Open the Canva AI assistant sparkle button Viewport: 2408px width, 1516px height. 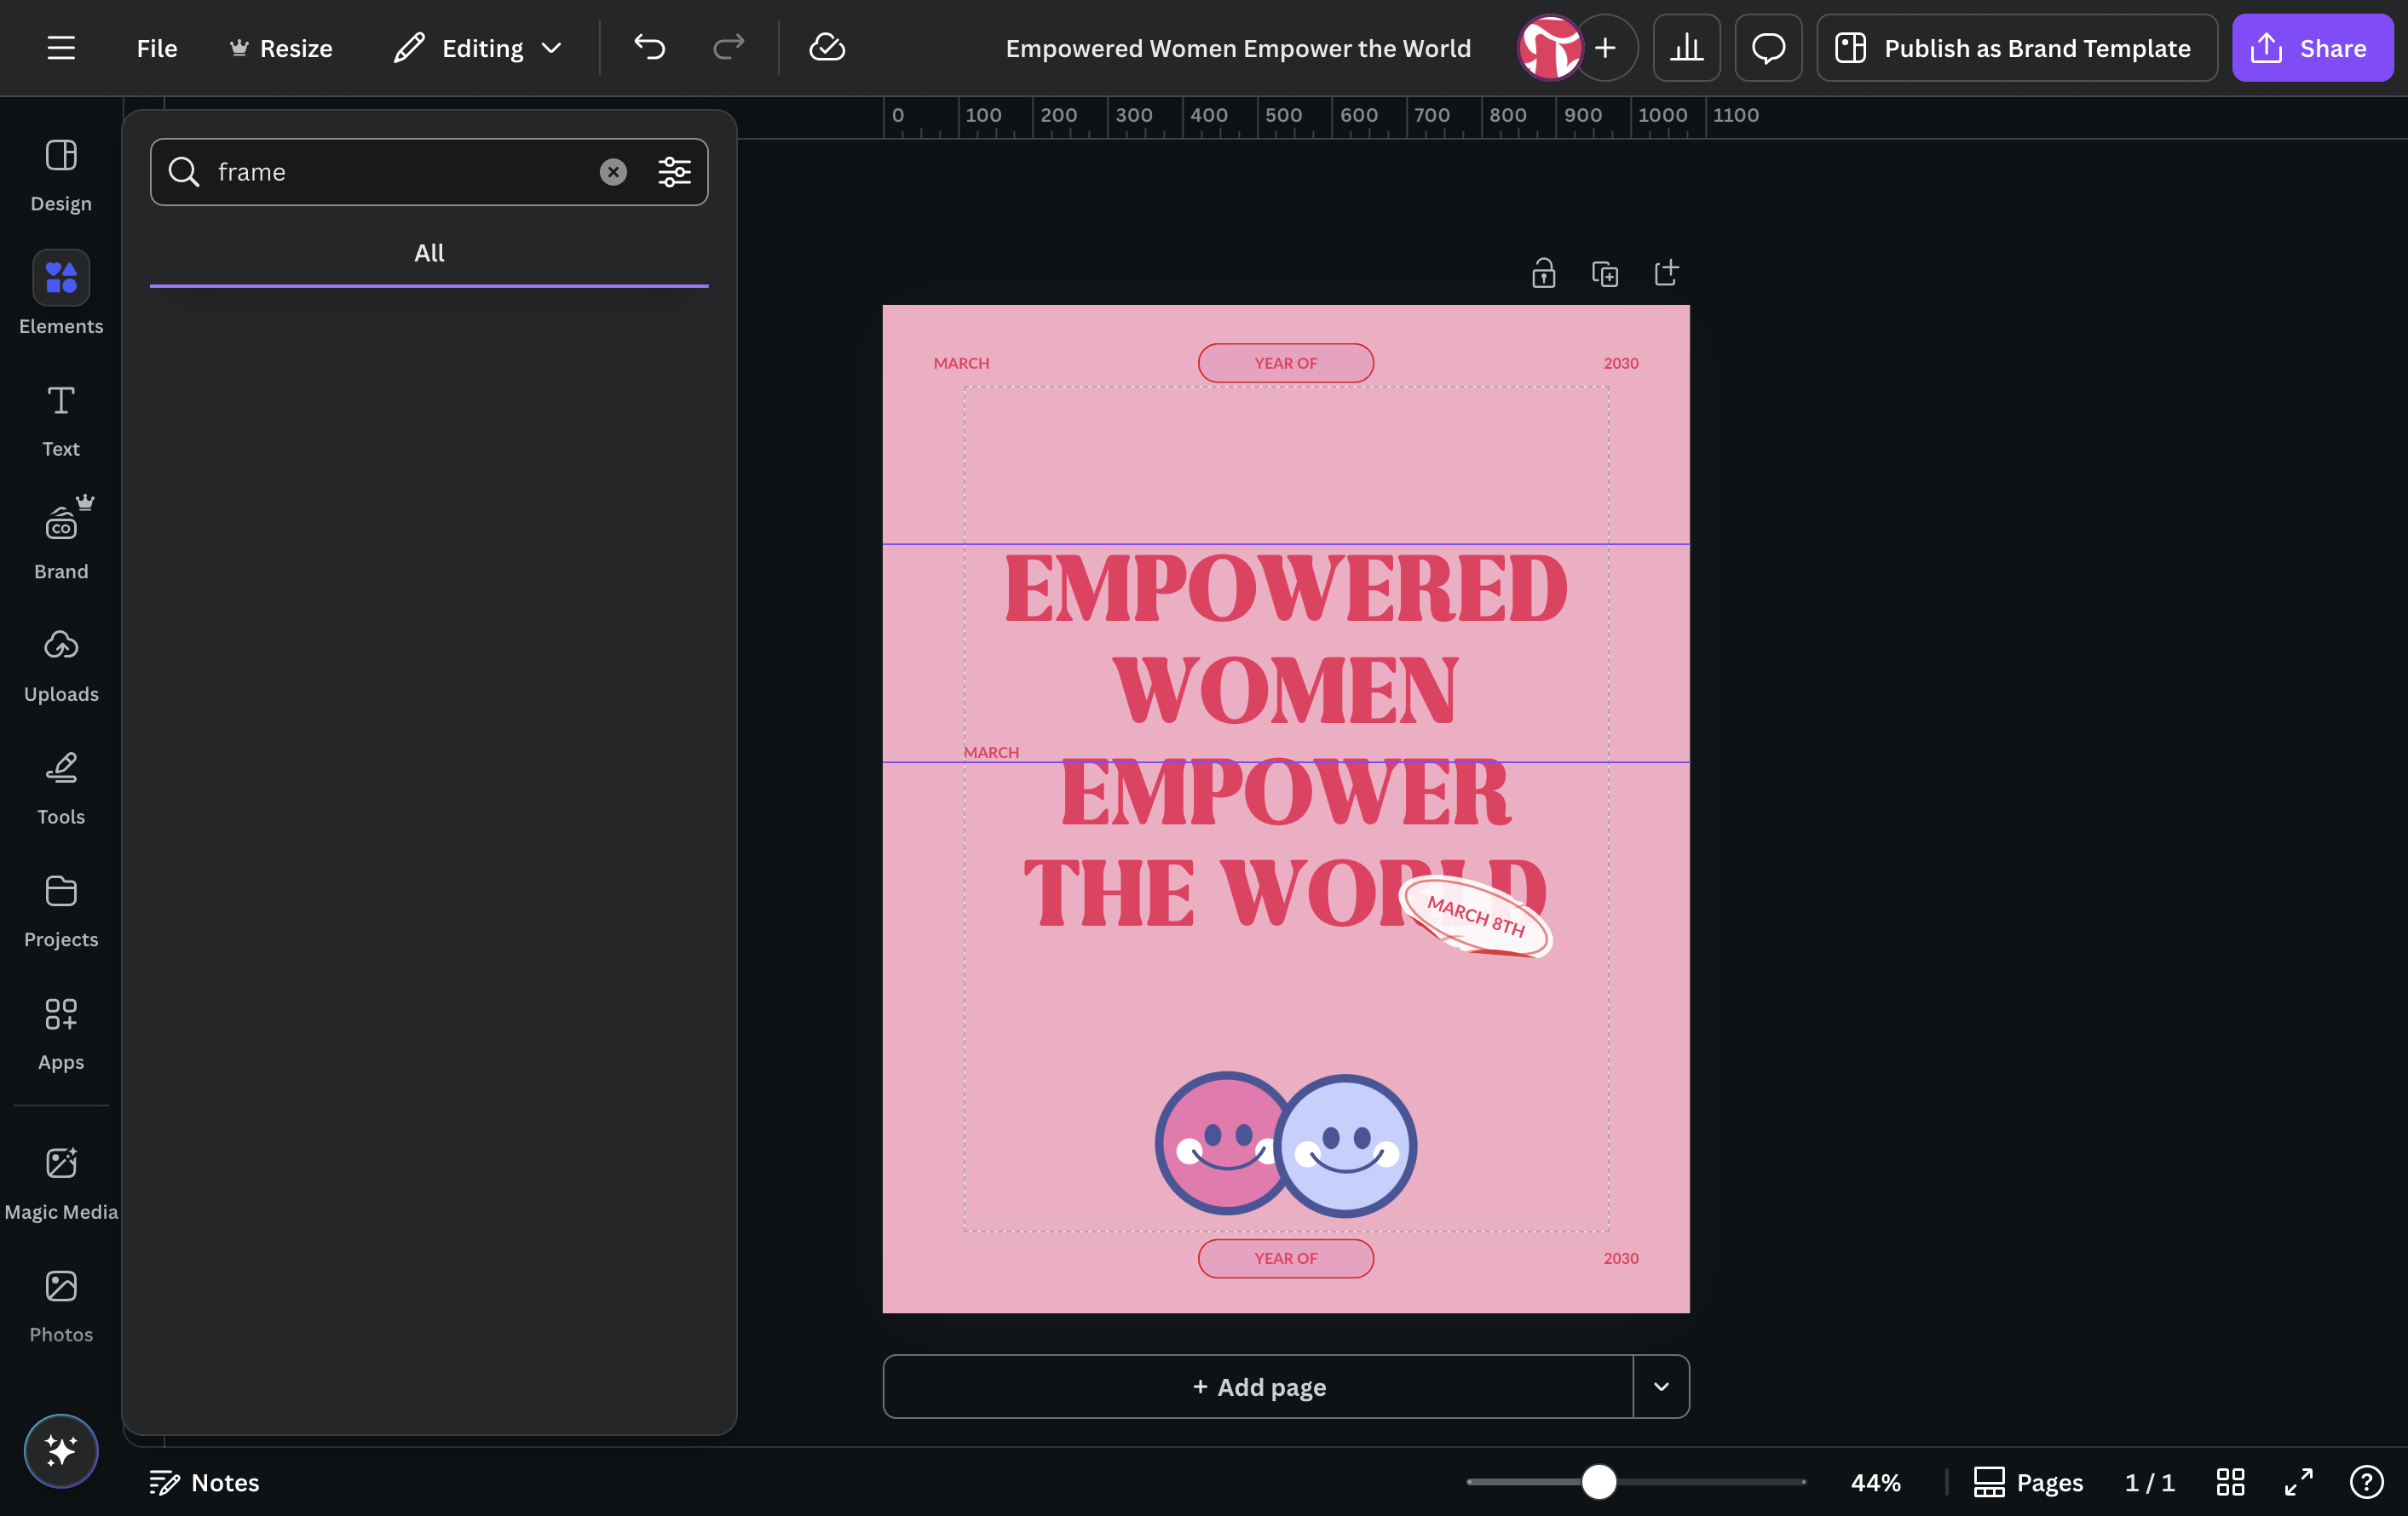pos(61,1450)
